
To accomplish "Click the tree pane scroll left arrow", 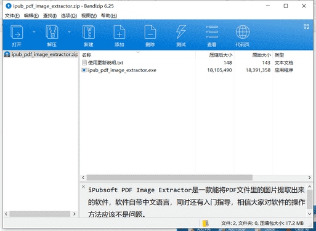I will [6, 214].
